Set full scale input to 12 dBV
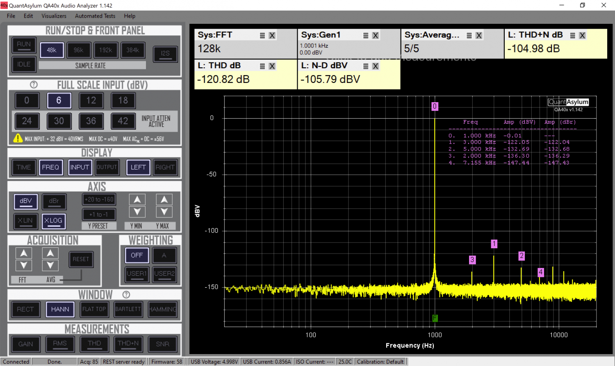Viewport: 615px width, 366px height. (91, 101)
